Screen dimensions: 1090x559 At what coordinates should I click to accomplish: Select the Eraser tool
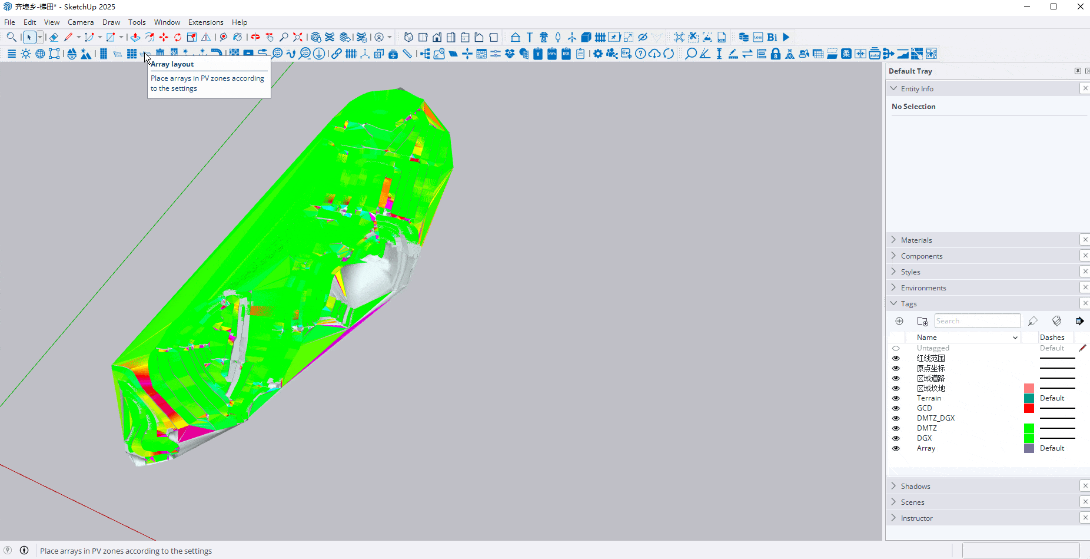click(54, 37)
